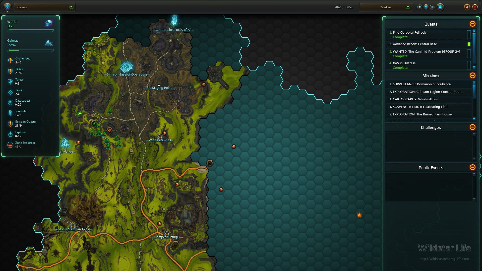Click Quests list scroll down arrow
This screenshot has height=271, width=482.
[x=474, y=67]
